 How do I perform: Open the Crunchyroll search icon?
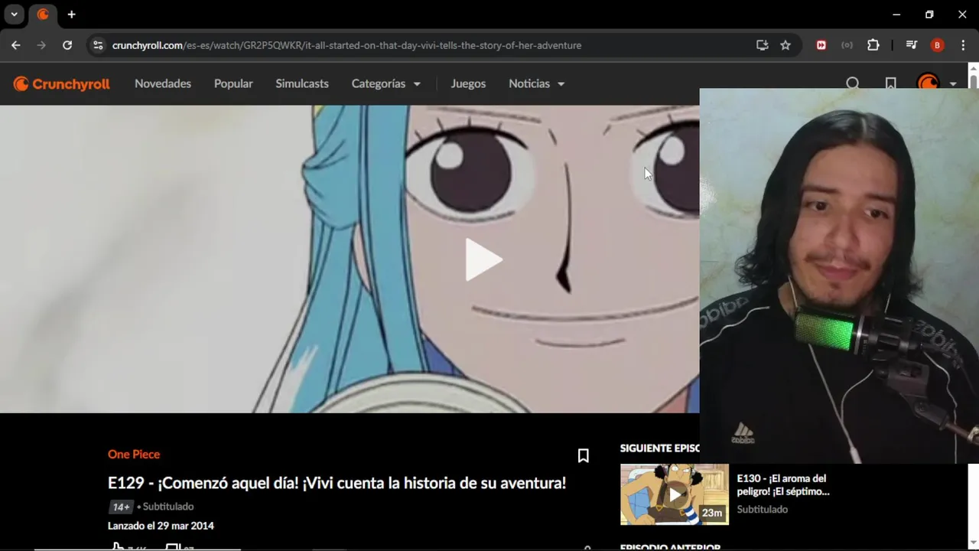click(853, 83)
